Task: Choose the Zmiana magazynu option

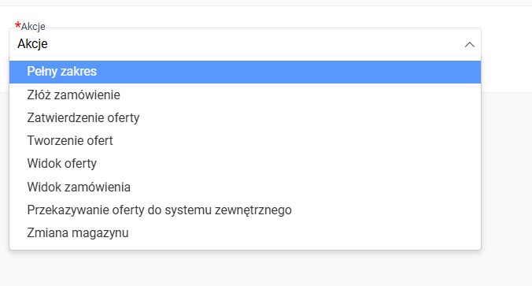Action: pos(245,233)
